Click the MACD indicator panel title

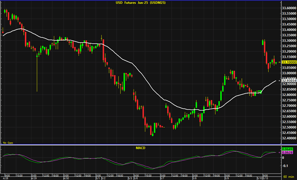click(140, 148)
